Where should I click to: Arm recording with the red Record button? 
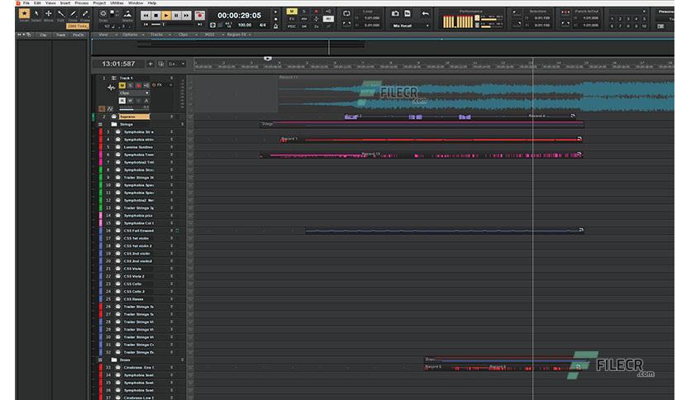(x=200, y=16)
